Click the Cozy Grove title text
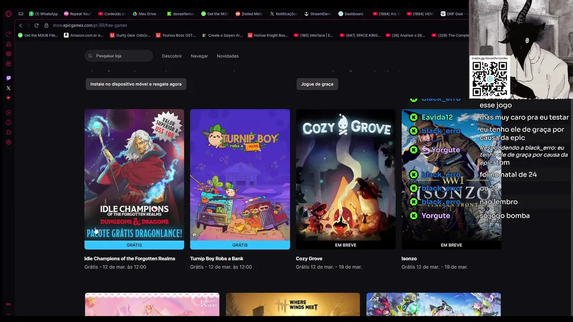The width and height of the screenshot is (573, 322). tap(309, 258)
